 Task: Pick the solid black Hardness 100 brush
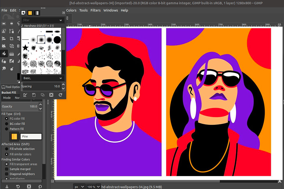click(57, 40)
